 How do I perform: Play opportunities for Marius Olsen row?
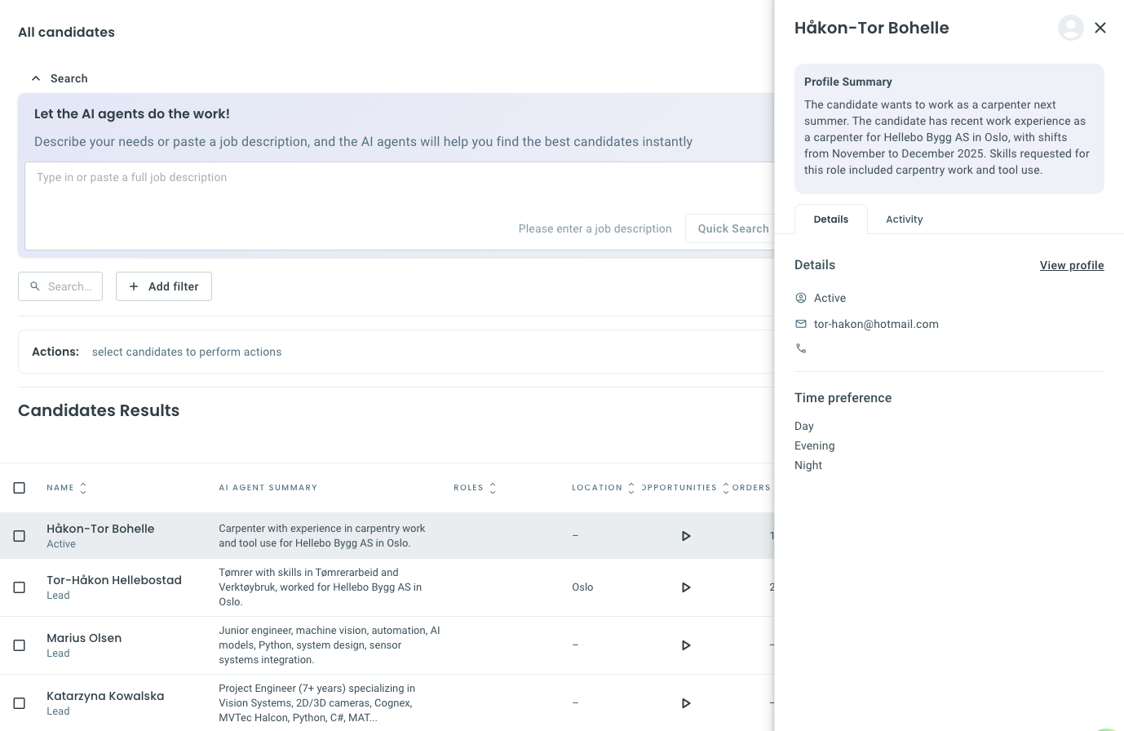coord(686,645)
